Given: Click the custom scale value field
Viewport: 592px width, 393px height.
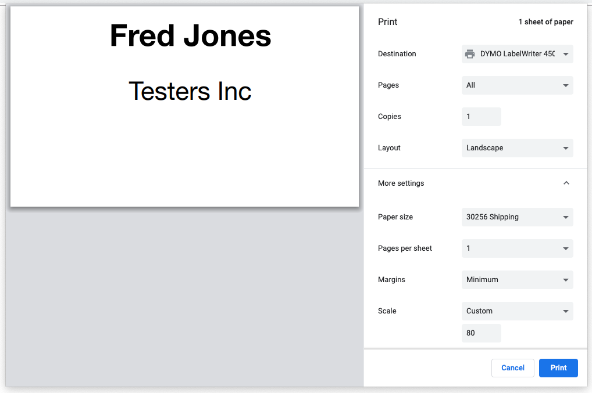Looking at the screenshot, I should pos(481,333).
